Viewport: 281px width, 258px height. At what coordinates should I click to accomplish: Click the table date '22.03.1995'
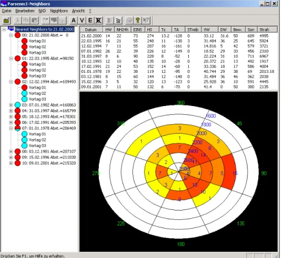point(91,41)
